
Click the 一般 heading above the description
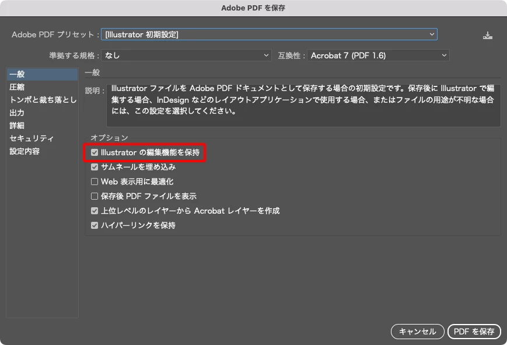(92, 72)
